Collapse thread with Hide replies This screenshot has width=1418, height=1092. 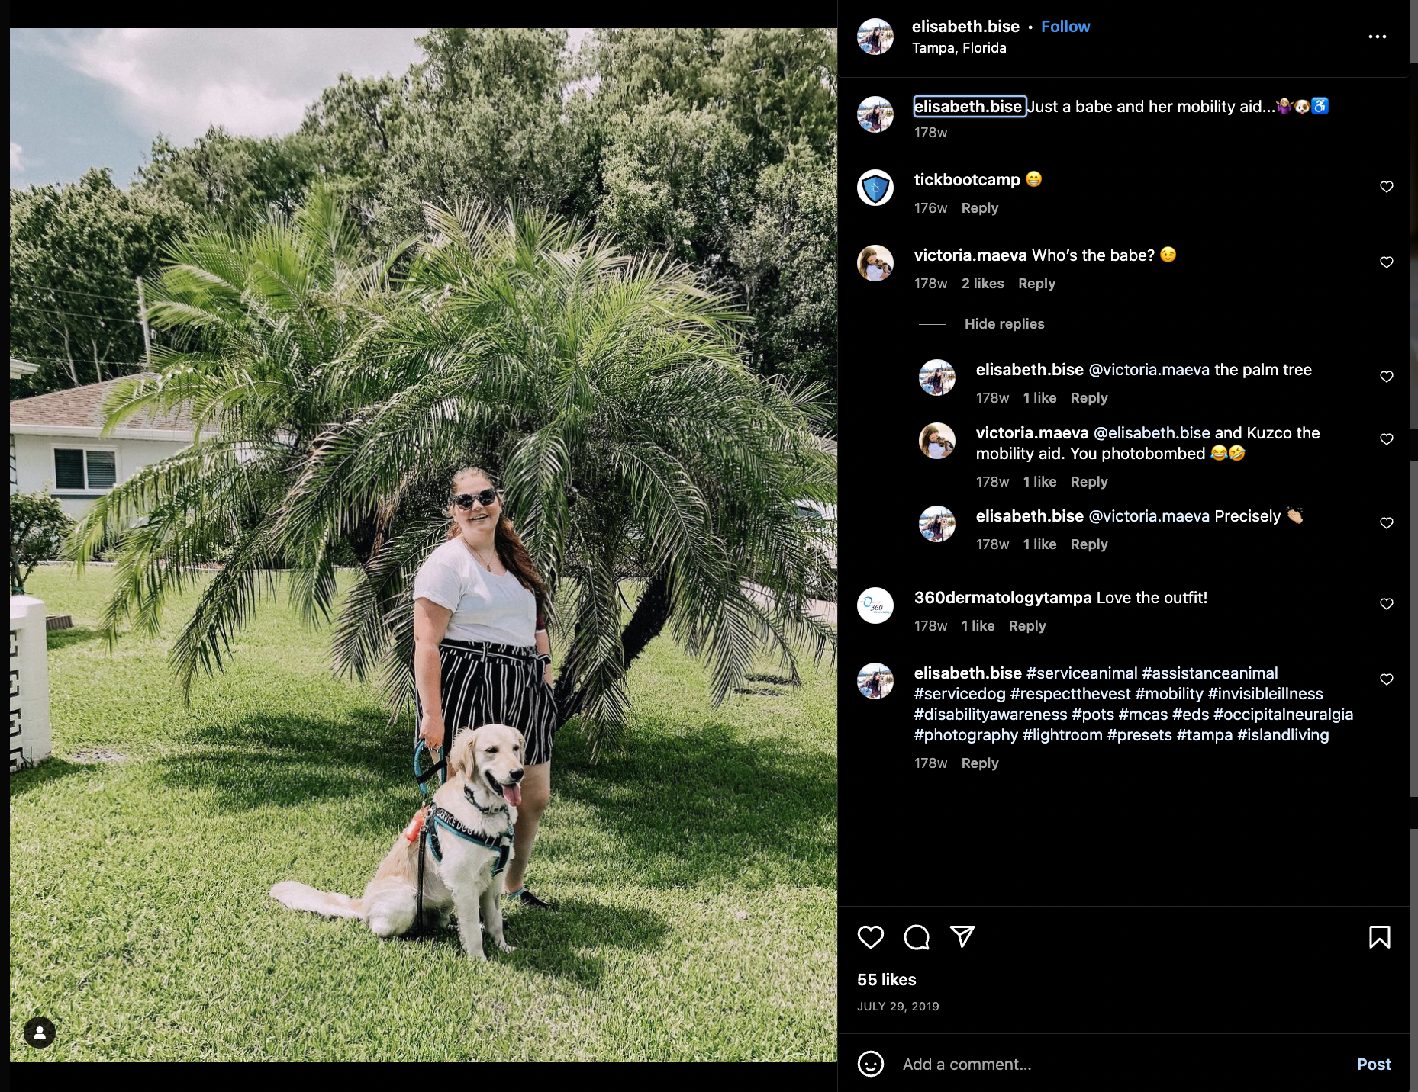coord(1004,324)
